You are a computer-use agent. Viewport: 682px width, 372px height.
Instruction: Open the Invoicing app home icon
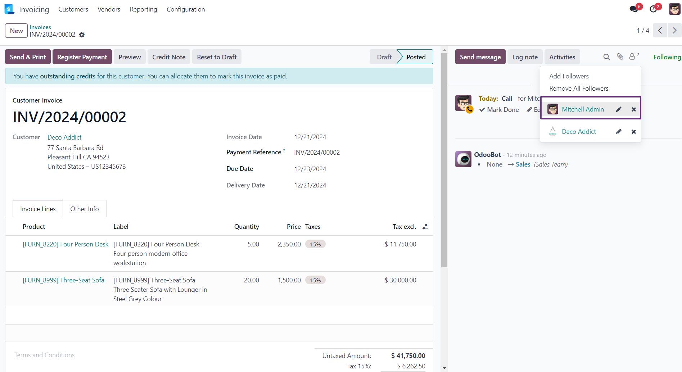pyautogui.click(x=9, y=9)
